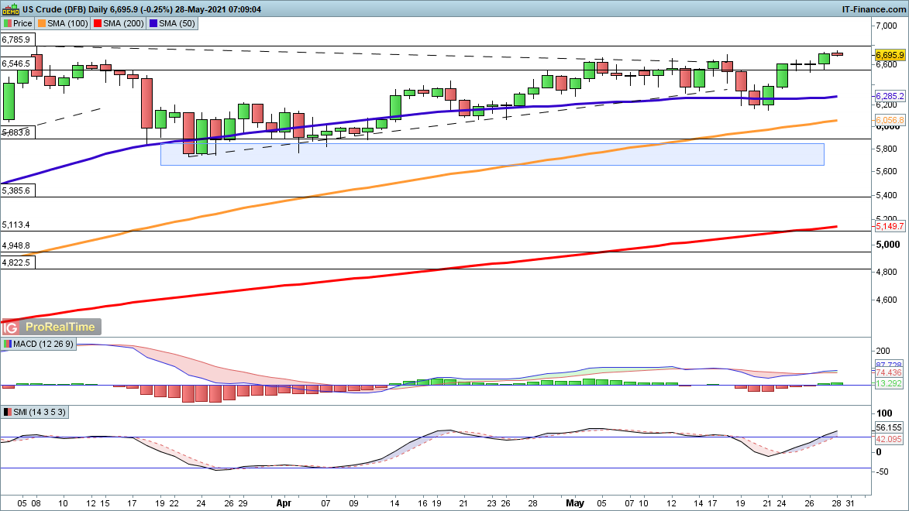Image resolution: width=909 pixels, height=511 pixels.
Task: Select the 4,948.8 level label
Action: [16, 245]
